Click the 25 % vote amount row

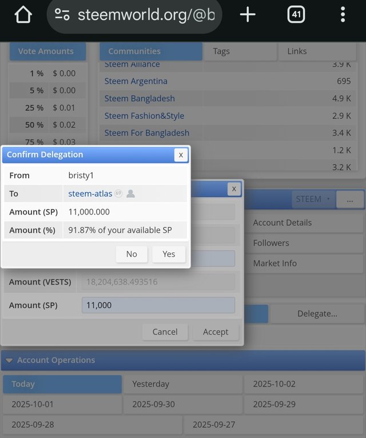click(x=48, y=108)
